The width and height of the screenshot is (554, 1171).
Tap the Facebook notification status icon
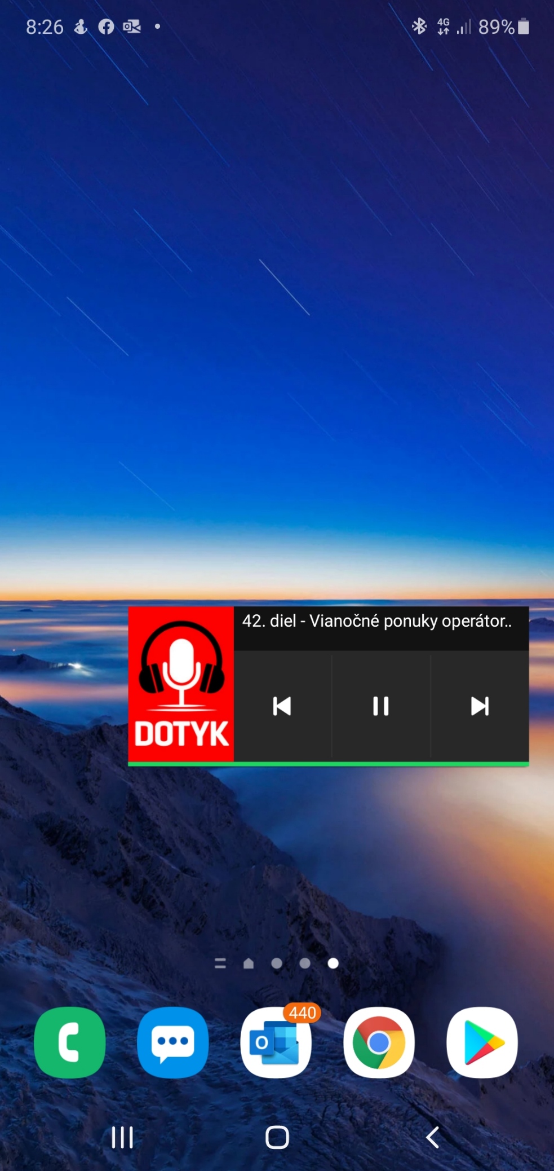tap(106, 27)
